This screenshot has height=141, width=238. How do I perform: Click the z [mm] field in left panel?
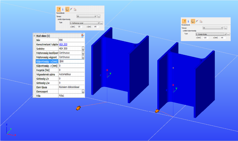(96, 27)
